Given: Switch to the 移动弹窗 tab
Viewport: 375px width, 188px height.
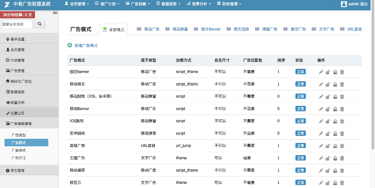Looking at the screenshot, I should click(177, 29).
